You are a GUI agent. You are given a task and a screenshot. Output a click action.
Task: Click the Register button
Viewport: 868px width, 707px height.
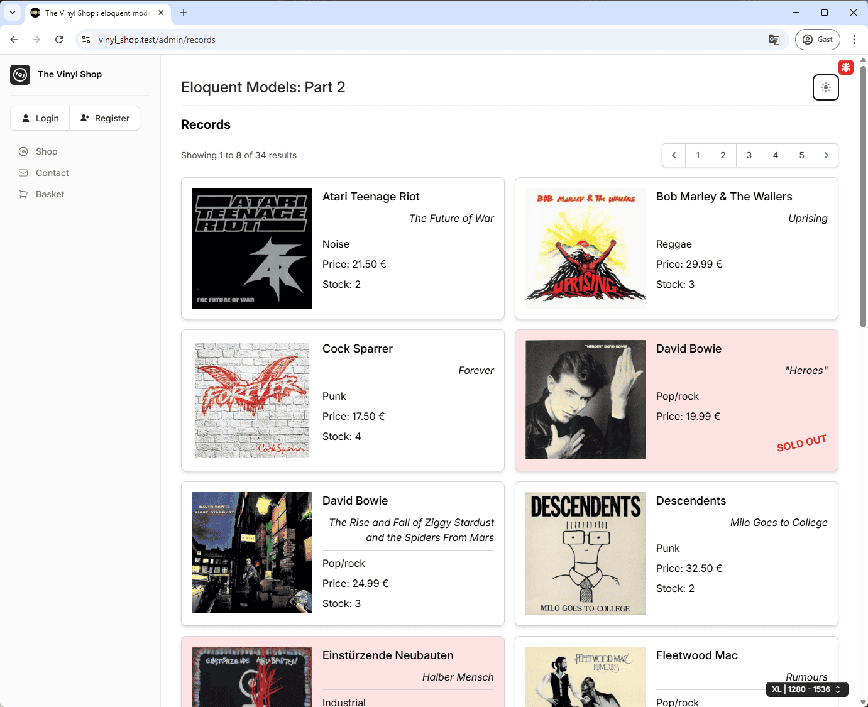[104, 118]
